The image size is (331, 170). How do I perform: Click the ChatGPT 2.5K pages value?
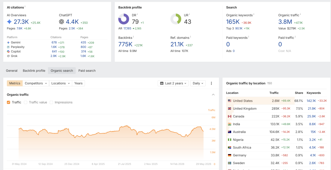(x=72, y=28)
